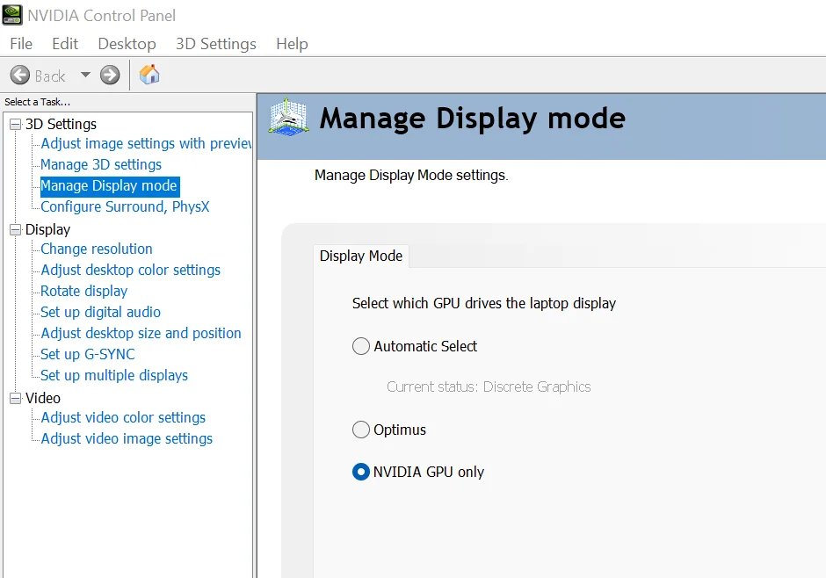Click the Back button label

point(50,76)
